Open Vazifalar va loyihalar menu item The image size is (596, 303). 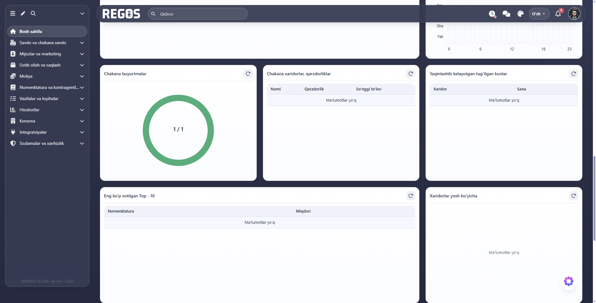(47, 99)
